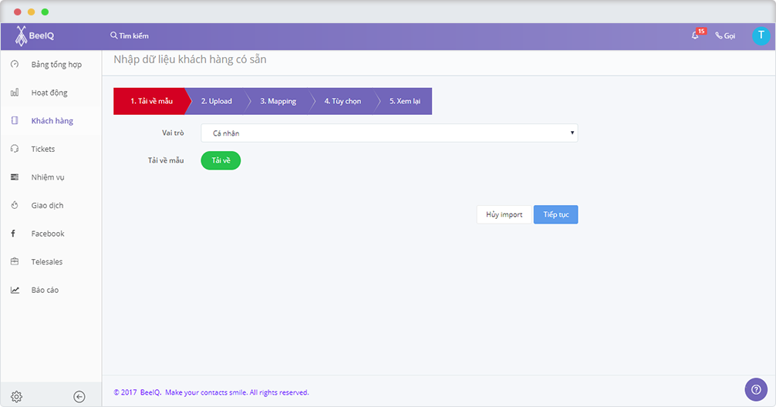Select step 4. Tùy chọn
The height and width of the screenshot is (407, 776).
pos(342,101)
